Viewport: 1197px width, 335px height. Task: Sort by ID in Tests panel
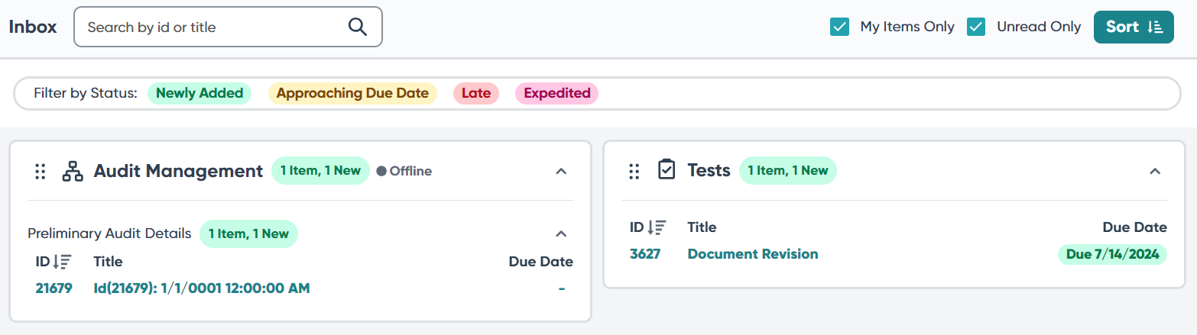(x=657, y=227)
